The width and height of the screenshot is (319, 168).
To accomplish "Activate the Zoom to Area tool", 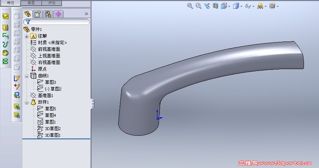I will (198, 6).
